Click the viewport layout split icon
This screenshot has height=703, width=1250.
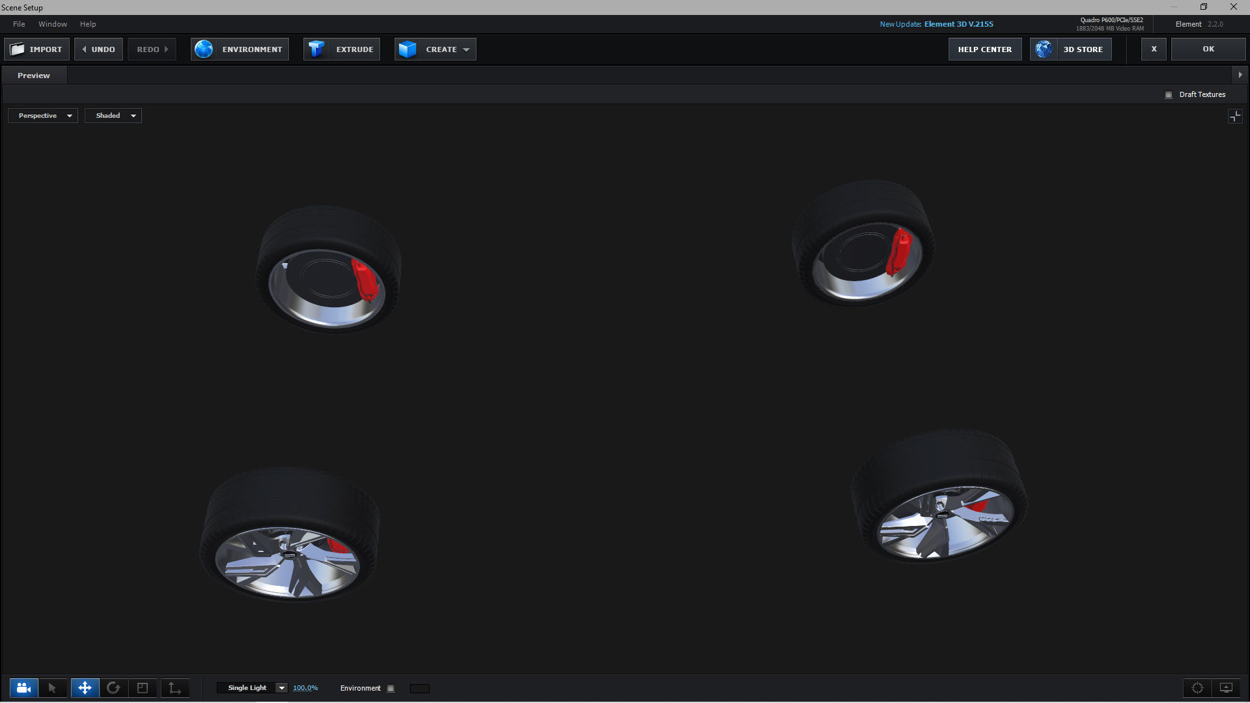(1235, 117)
